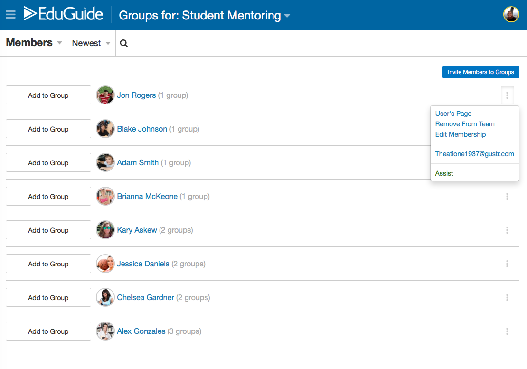
Task: Open the kebab menu for Kary Askew
Action: click(507, 230)
